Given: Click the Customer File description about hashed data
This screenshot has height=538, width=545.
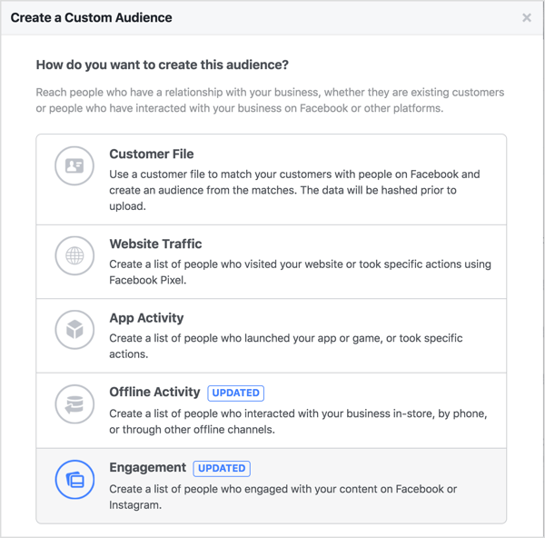Looking at the screenshot, I should (294, 190).
